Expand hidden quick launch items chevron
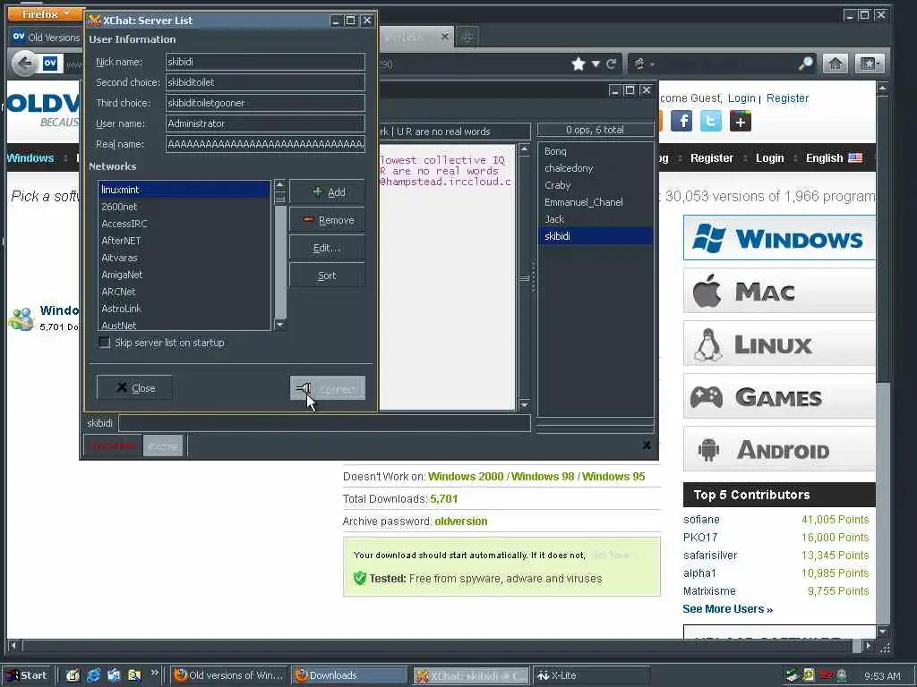This screenshot has height=687, width=917. [x=154, y=673]
